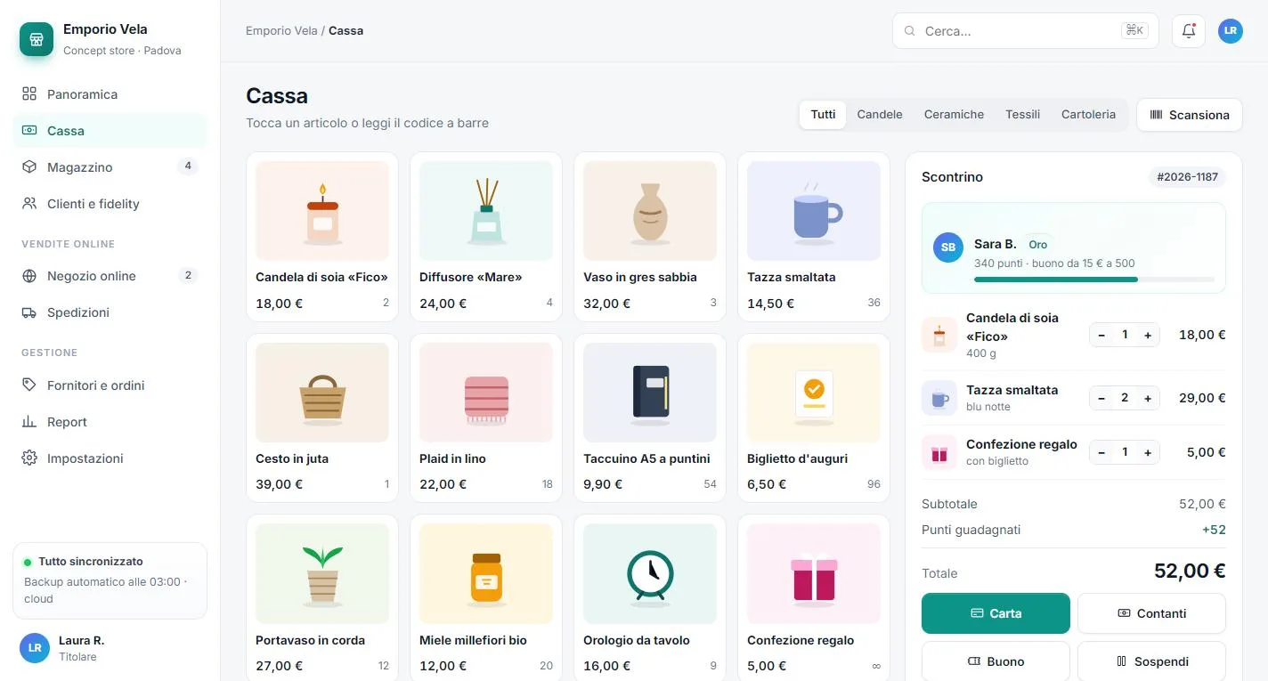The image size is (1268, 681).
Task: Decrease Tazza smaltata quantity with minus
Action: tap(1101, 398)
